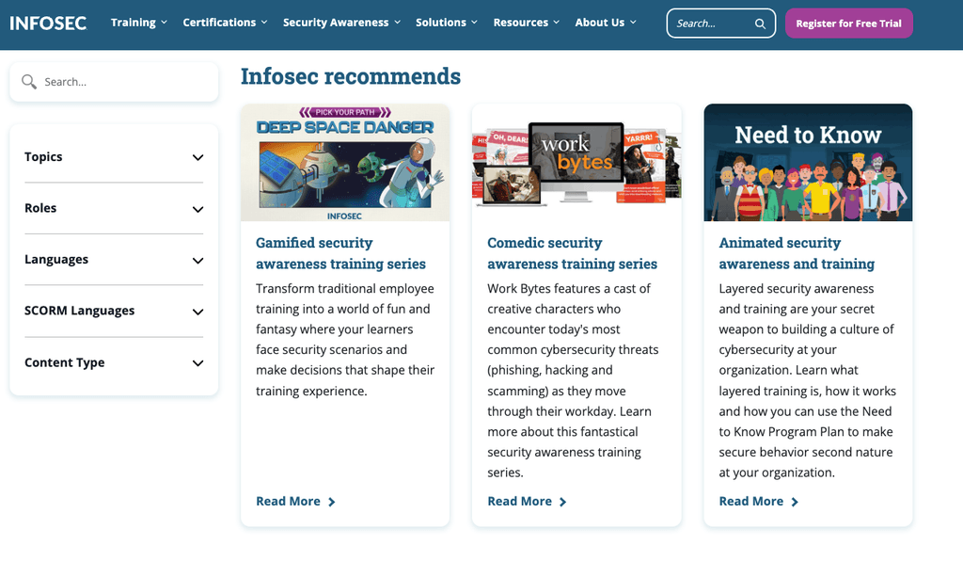Click the Work Bytes thumbnail image
This screenshot has height=561, width=963.
(x=576, y=162)
